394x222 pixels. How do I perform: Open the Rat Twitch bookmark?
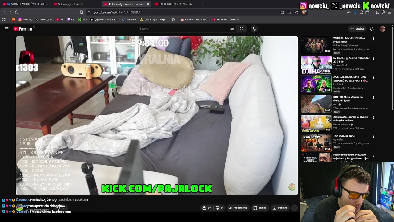[x=71, y=19]
